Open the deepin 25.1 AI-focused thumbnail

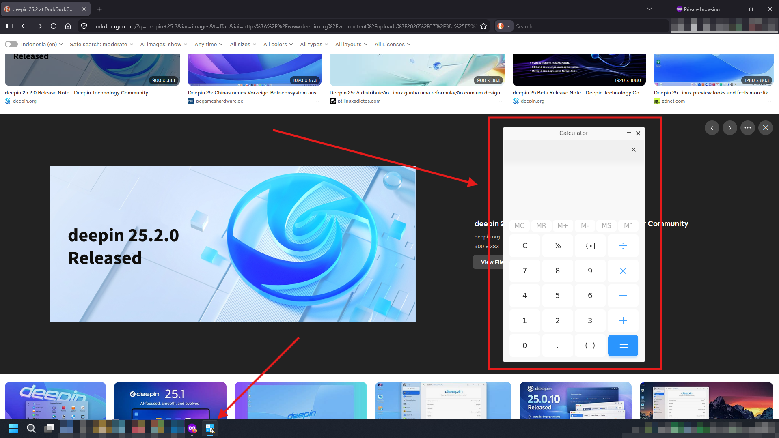click(170, 400)
